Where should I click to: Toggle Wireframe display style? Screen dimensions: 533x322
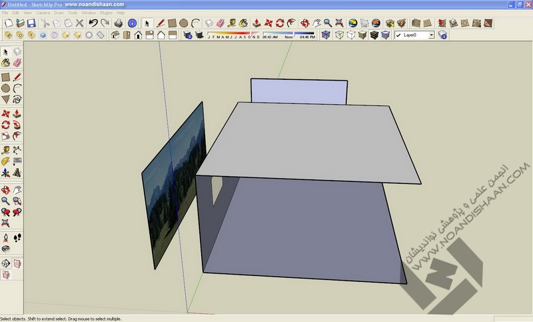[339, 35]
